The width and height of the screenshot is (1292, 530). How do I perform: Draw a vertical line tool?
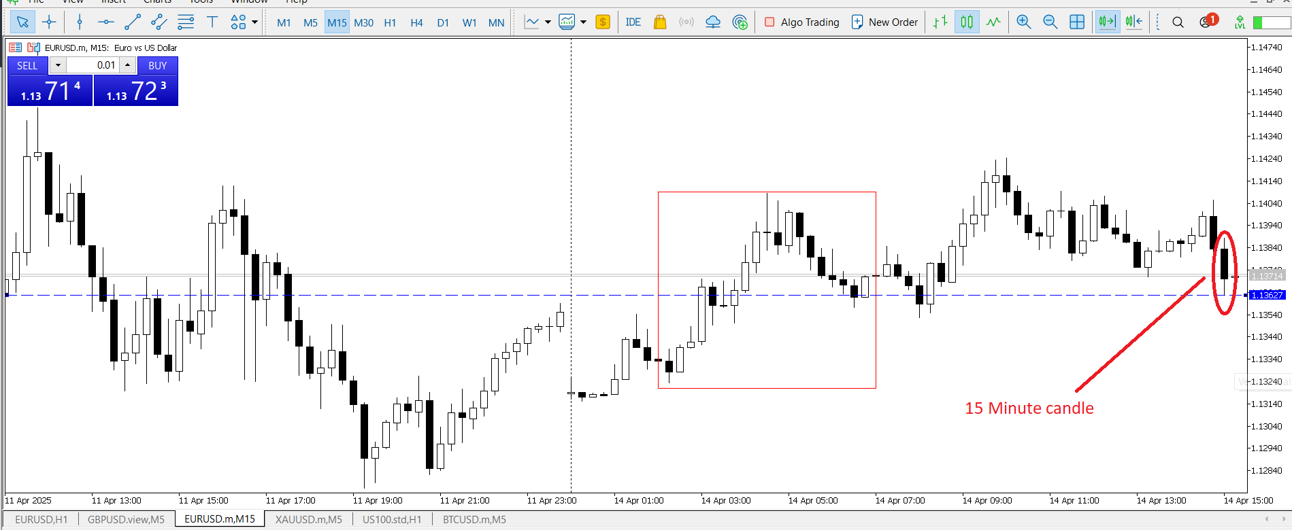pyautogui.click(x=80, y=22)
